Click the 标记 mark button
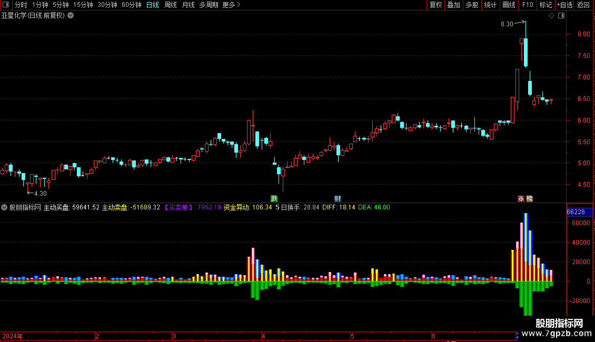This screenshot has height=342, width=595. click(x=546, y=5)
